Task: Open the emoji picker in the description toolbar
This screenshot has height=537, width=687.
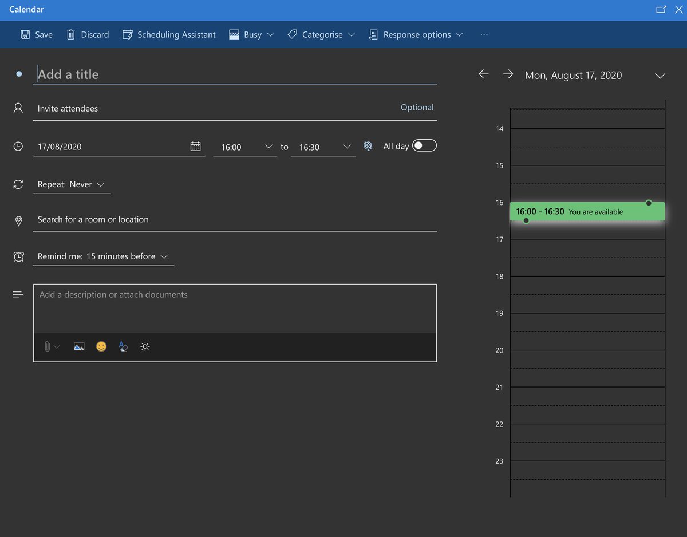Action: pos(101,346)
